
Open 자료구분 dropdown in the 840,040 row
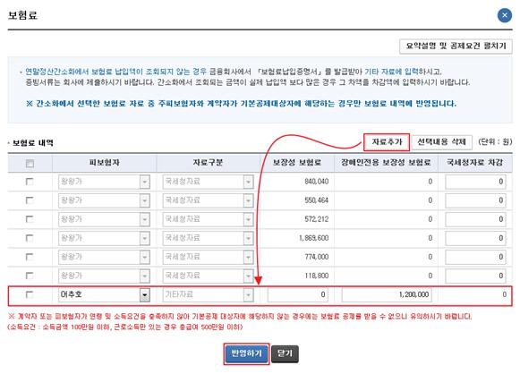(208, 182)
